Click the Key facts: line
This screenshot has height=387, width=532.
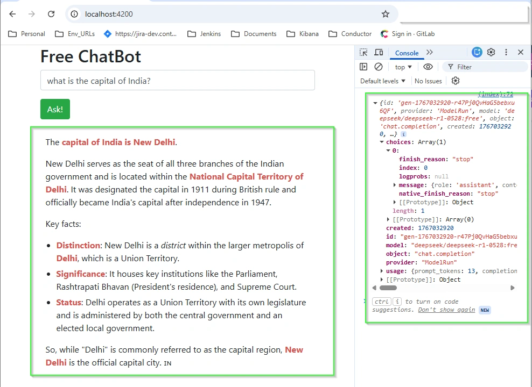pyautogui.click(x=64, y=224)
